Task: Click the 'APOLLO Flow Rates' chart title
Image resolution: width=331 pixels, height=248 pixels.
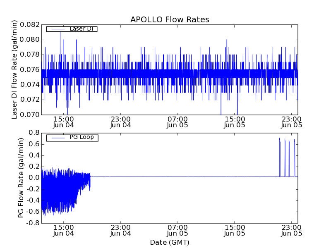Action: click(170, 19)
